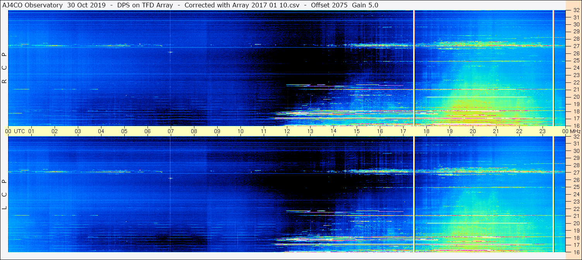Click the 'Offset 2075' text
This screenshot has height=260, width=582.
click(x=329, y=5)
